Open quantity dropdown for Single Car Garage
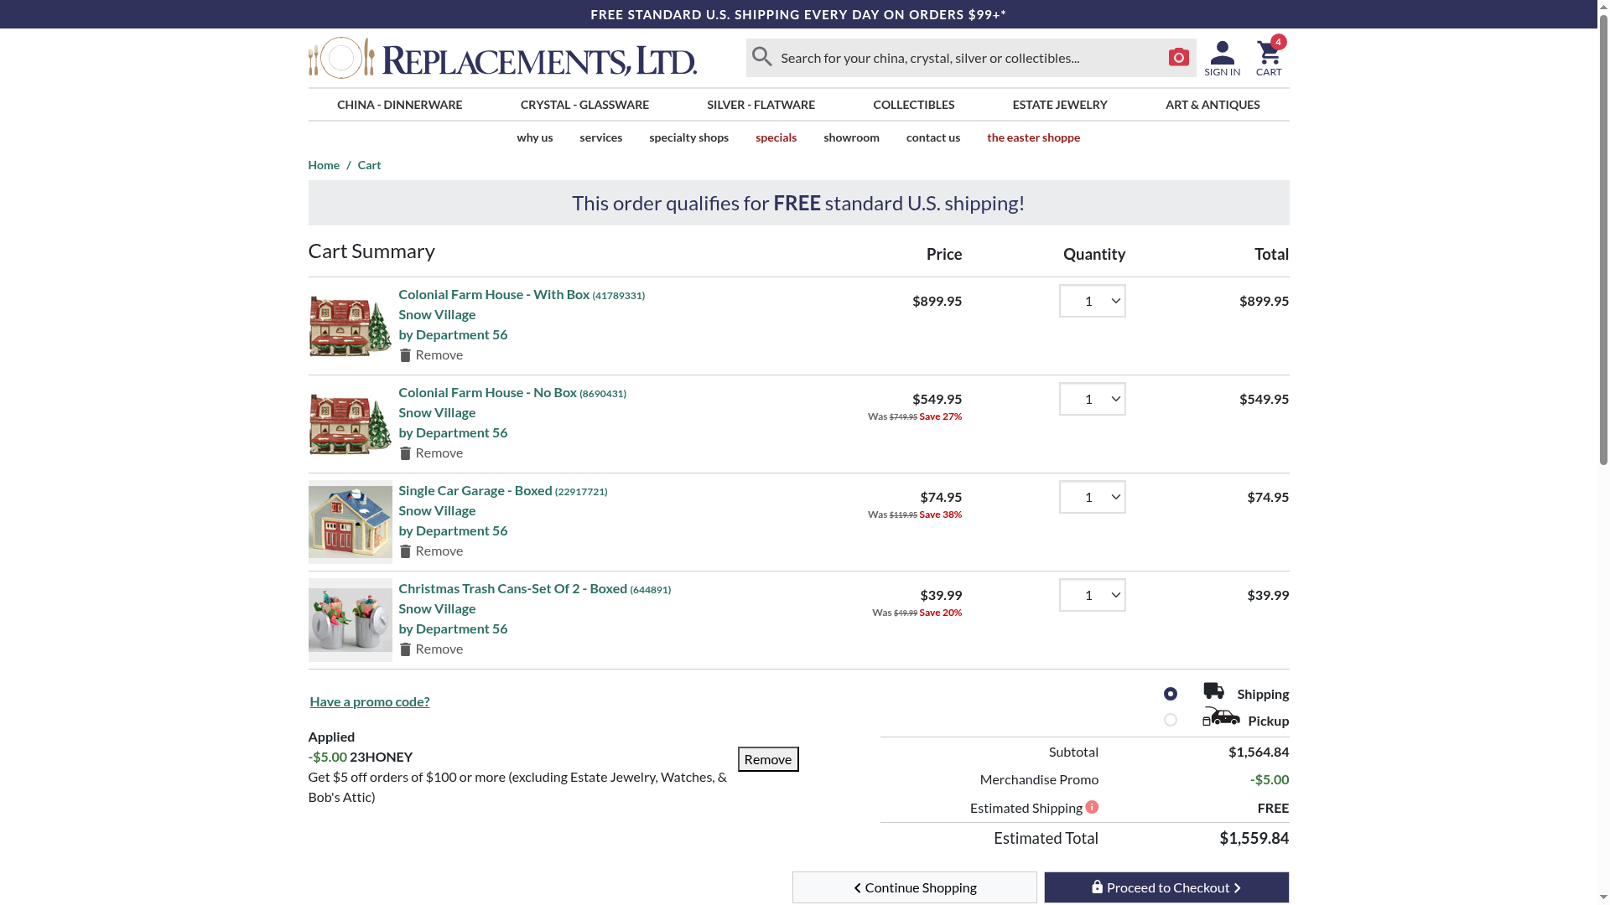1610x905 pixels. pos(1092,497)
